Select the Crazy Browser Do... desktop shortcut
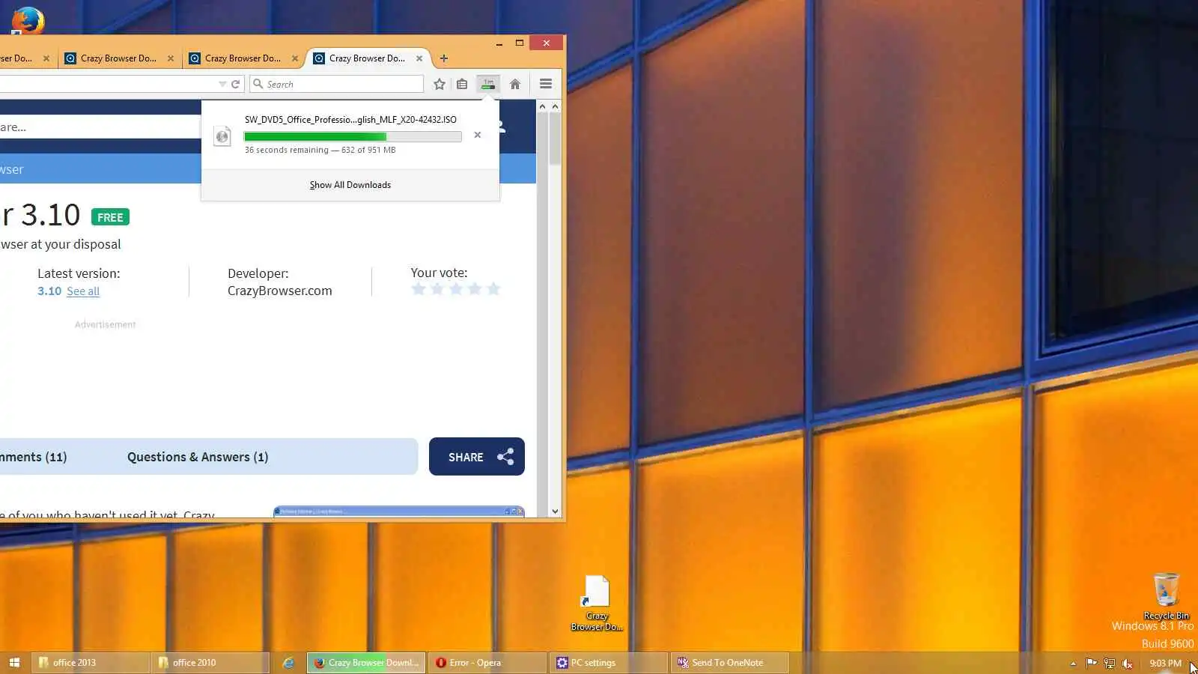The image size is (1198, 674). [x=597, y=604]
